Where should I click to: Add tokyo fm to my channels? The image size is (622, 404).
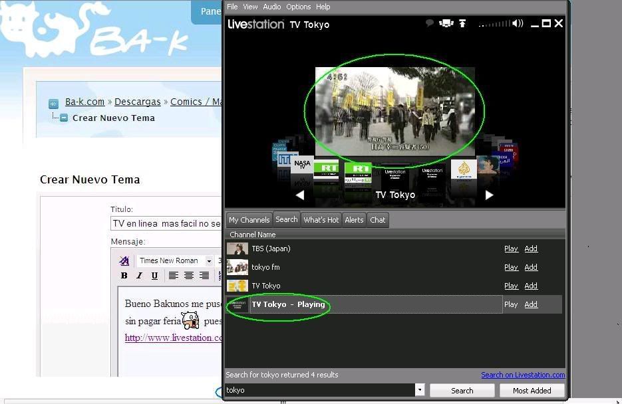tap(531, 267)
